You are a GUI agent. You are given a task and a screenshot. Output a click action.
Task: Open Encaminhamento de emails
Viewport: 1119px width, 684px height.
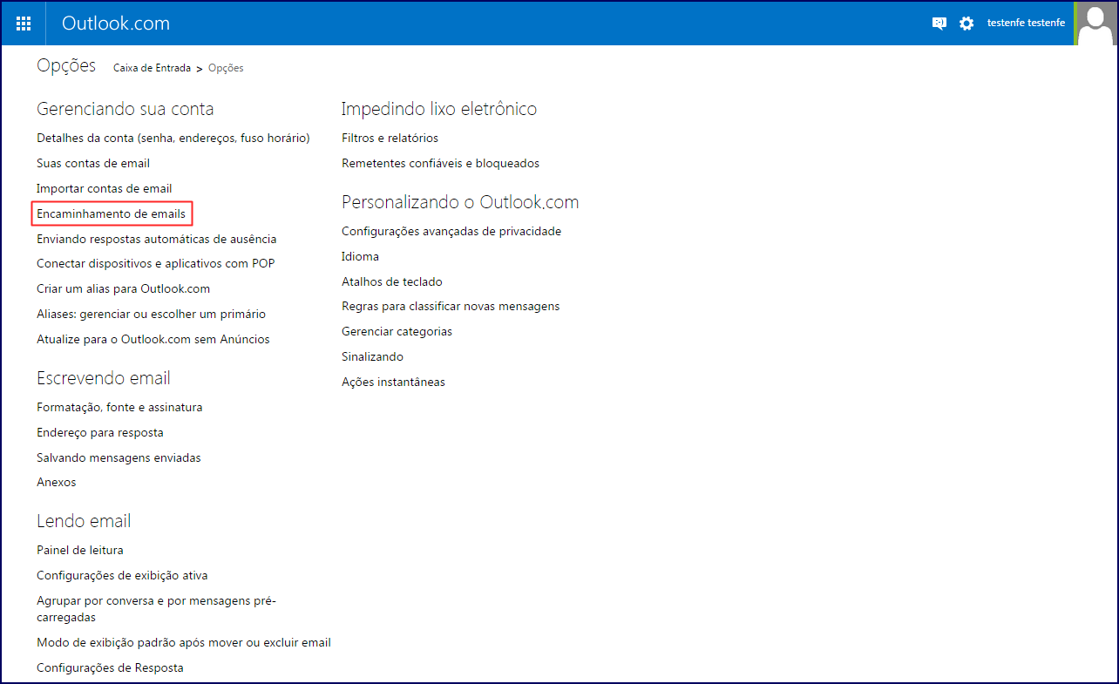(112, 213)
